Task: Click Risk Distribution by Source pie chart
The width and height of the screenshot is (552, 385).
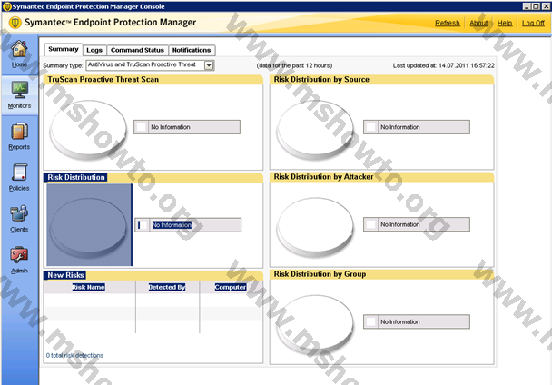Action: click(x=315, y=129)
